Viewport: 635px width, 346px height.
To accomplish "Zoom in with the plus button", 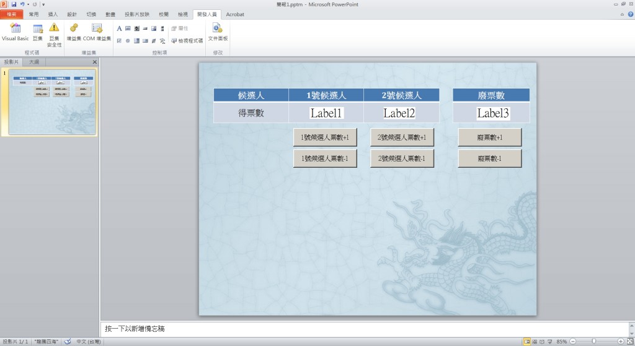I will (x=620, y=342).
